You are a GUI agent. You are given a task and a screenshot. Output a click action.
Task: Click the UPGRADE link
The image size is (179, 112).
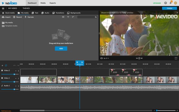pos(157,3)
